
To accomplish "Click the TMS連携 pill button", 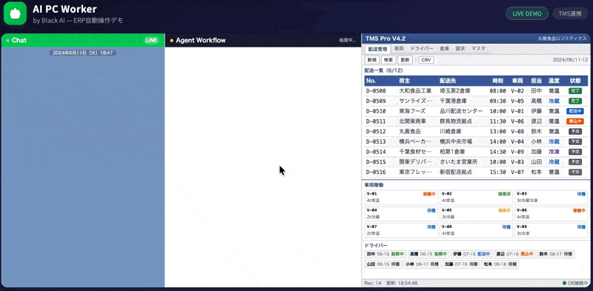I will pos(570,13).
